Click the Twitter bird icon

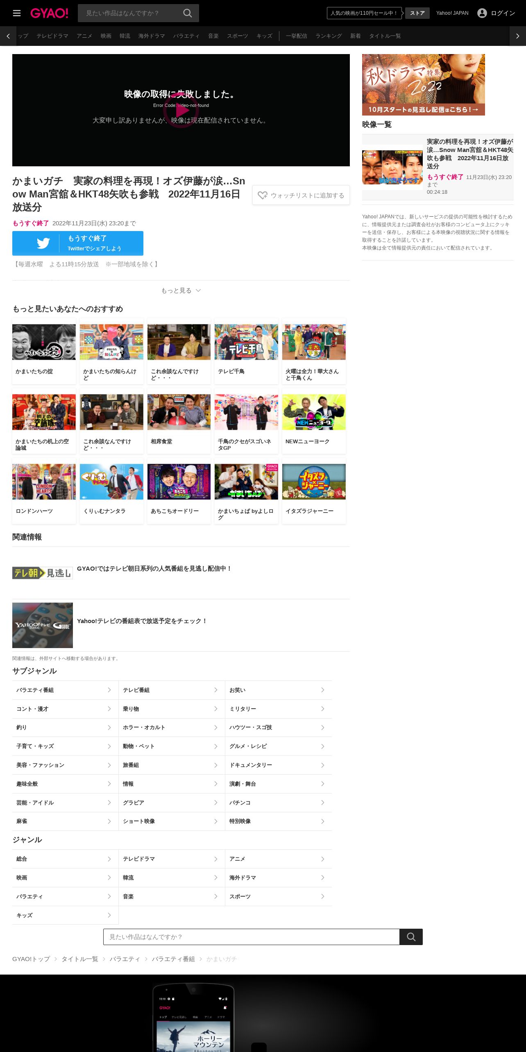click(43, 243)
